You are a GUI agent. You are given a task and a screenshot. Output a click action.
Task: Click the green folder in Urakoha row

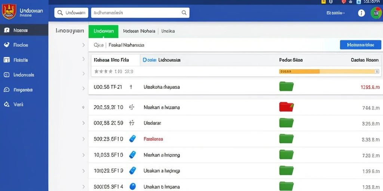pyautogui.click(x=286, y=87)
